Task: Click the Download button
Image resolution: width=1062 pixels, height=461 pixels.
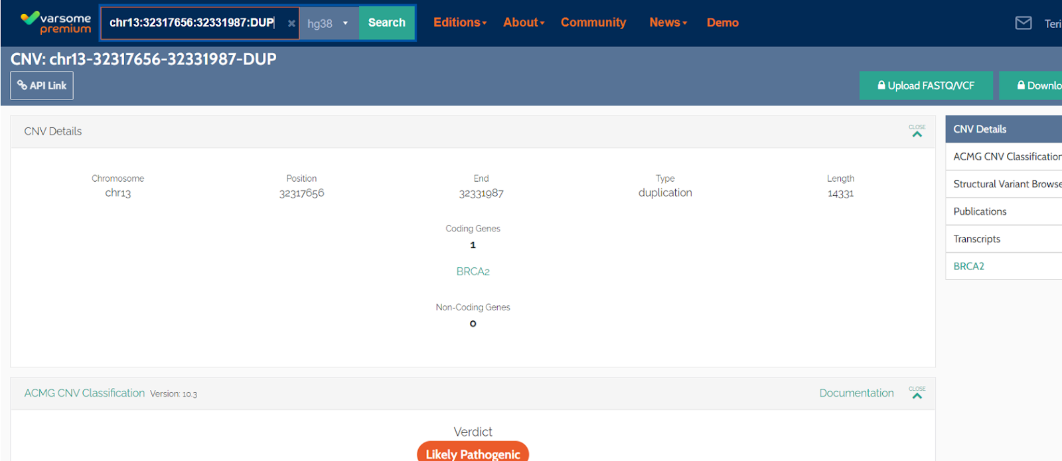Action: (1031, 86)
